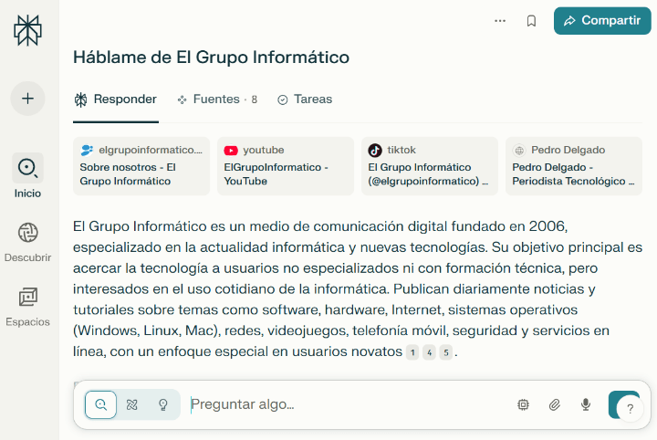Open the Espacios section
The height and width of the screenshot is (440, 657).
tap(27, 307)
